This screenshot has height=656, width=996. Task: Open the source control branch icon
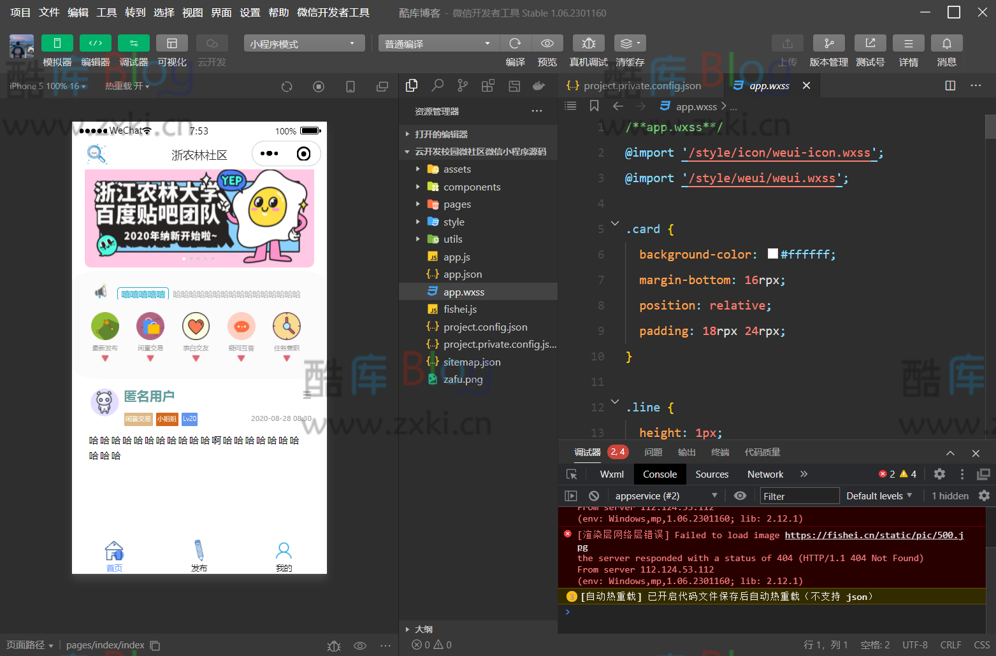pyautogui.click(x=463, y=85)
